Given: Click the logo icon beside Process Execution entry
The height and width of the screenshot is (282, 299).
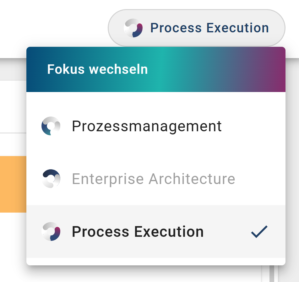Looking at the screenshot, I should (x=51, y=231).
